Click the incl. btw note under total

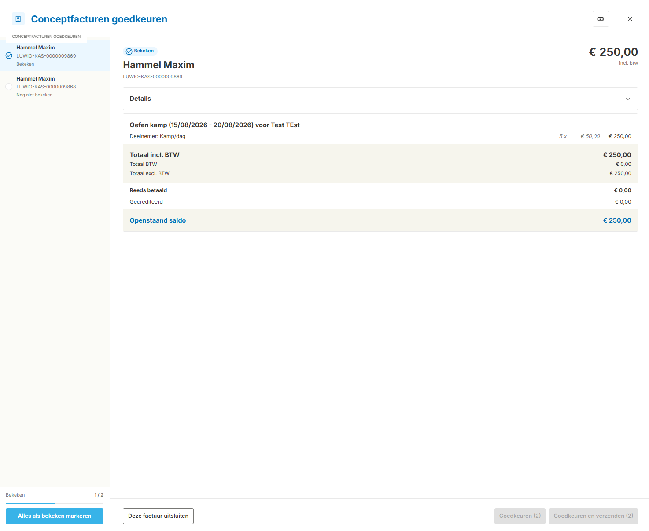[x=628, y=63]
